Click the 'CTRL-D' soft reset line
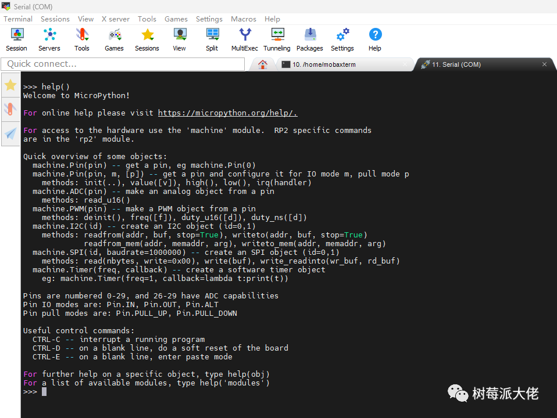Viewport: 557px width, 418px height. pos(160,348)
